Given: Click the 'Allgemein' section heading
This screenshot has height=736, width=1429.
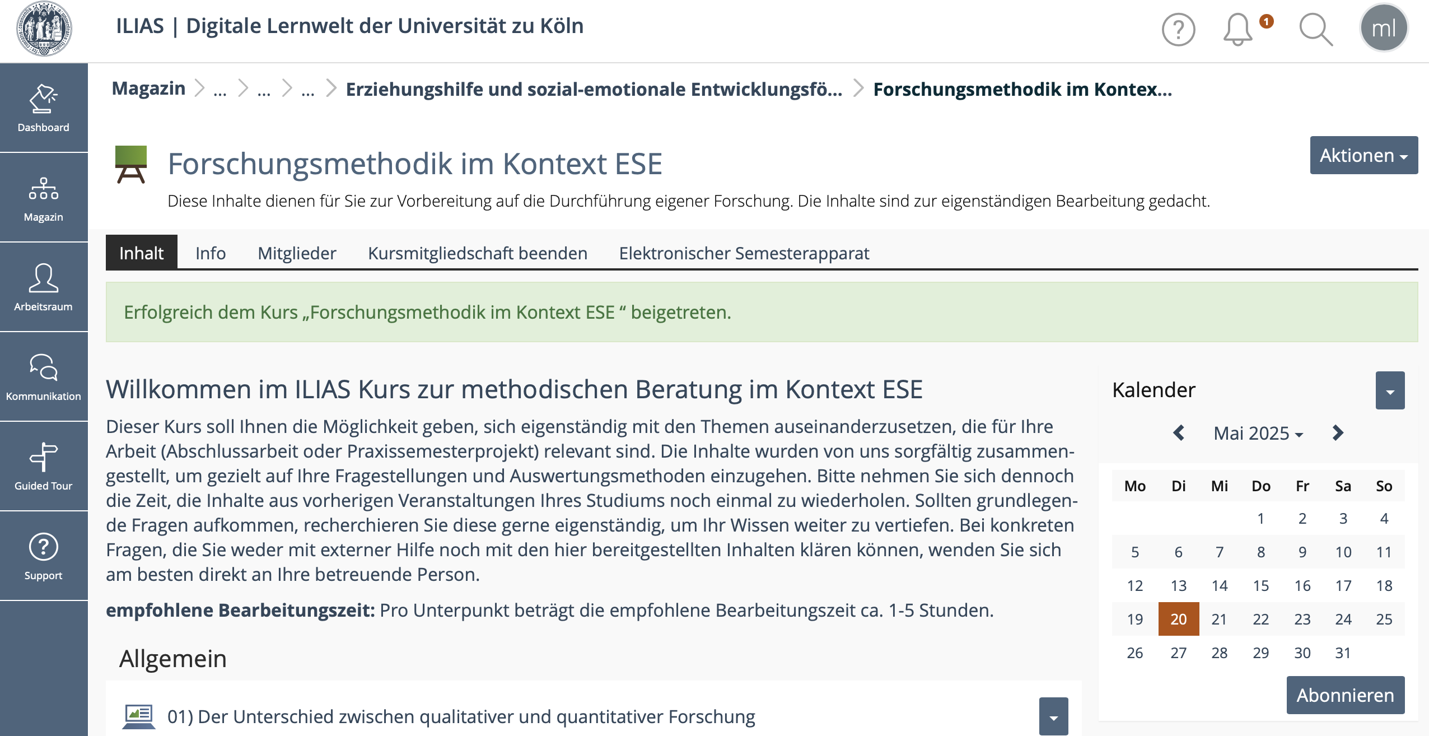Looking at the screenshot, I should 172,659.
